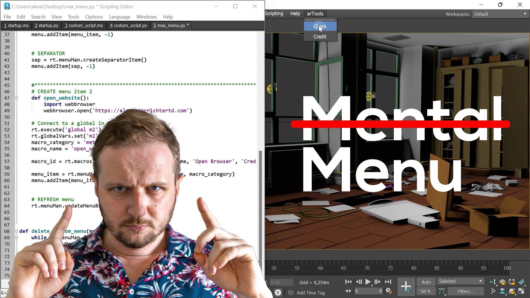
Task: Click the frame field spinner arrows
Action: [381, 291]
